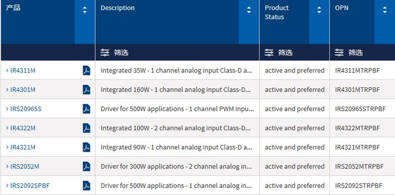Open the PDF datasheet for IRS20965S
Screen dimensions: 395x195
[86, 109]
